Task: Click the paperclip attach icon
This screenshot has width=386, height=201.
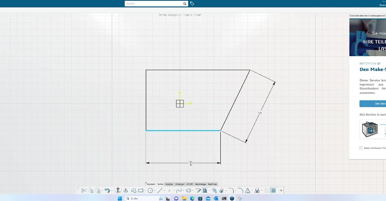Action: click(214, 191)
